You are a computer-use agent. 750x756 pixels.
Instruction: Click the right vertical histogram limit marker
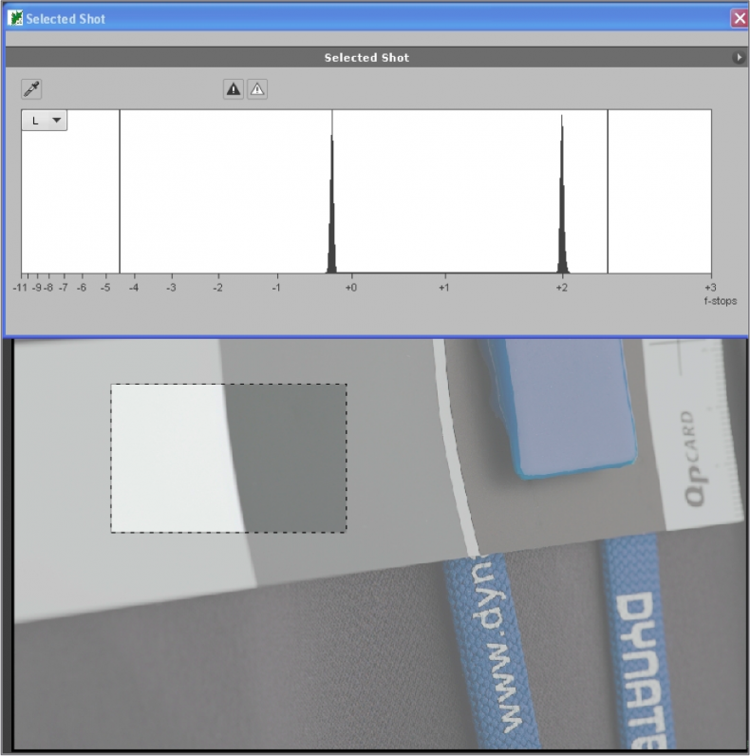point(608,192)
